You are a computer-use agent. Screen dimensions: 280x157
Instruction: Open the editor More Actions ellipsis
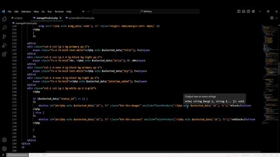point(276,18)
